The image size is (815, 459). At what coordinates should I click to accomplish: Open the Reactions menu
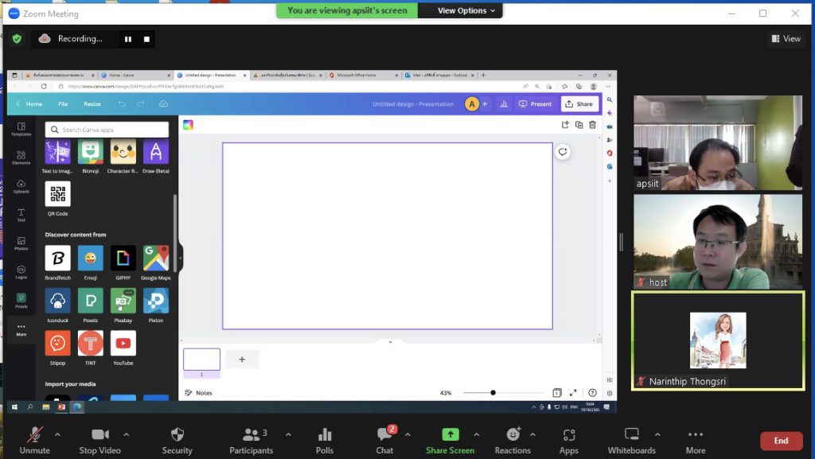click(513, 435)
